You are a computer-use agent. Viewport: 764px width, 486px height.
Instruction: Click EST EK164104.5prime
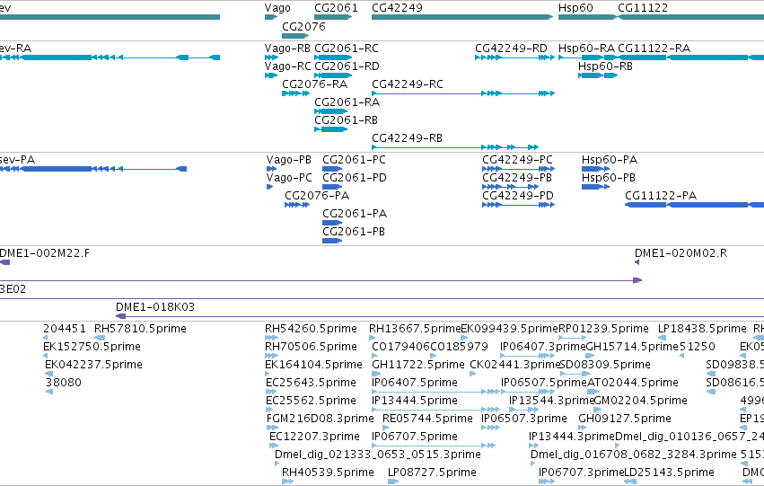[313, 365]
